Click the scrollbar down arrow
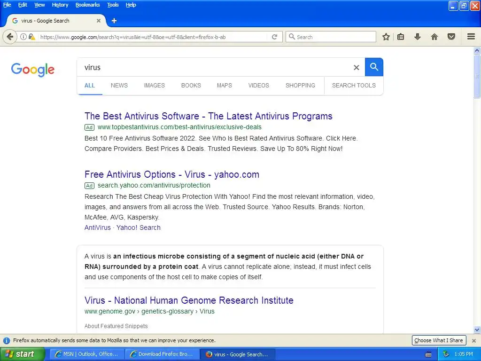Viewport: 481px width, 361px height. pyautogui.click(x=477, y=330)
